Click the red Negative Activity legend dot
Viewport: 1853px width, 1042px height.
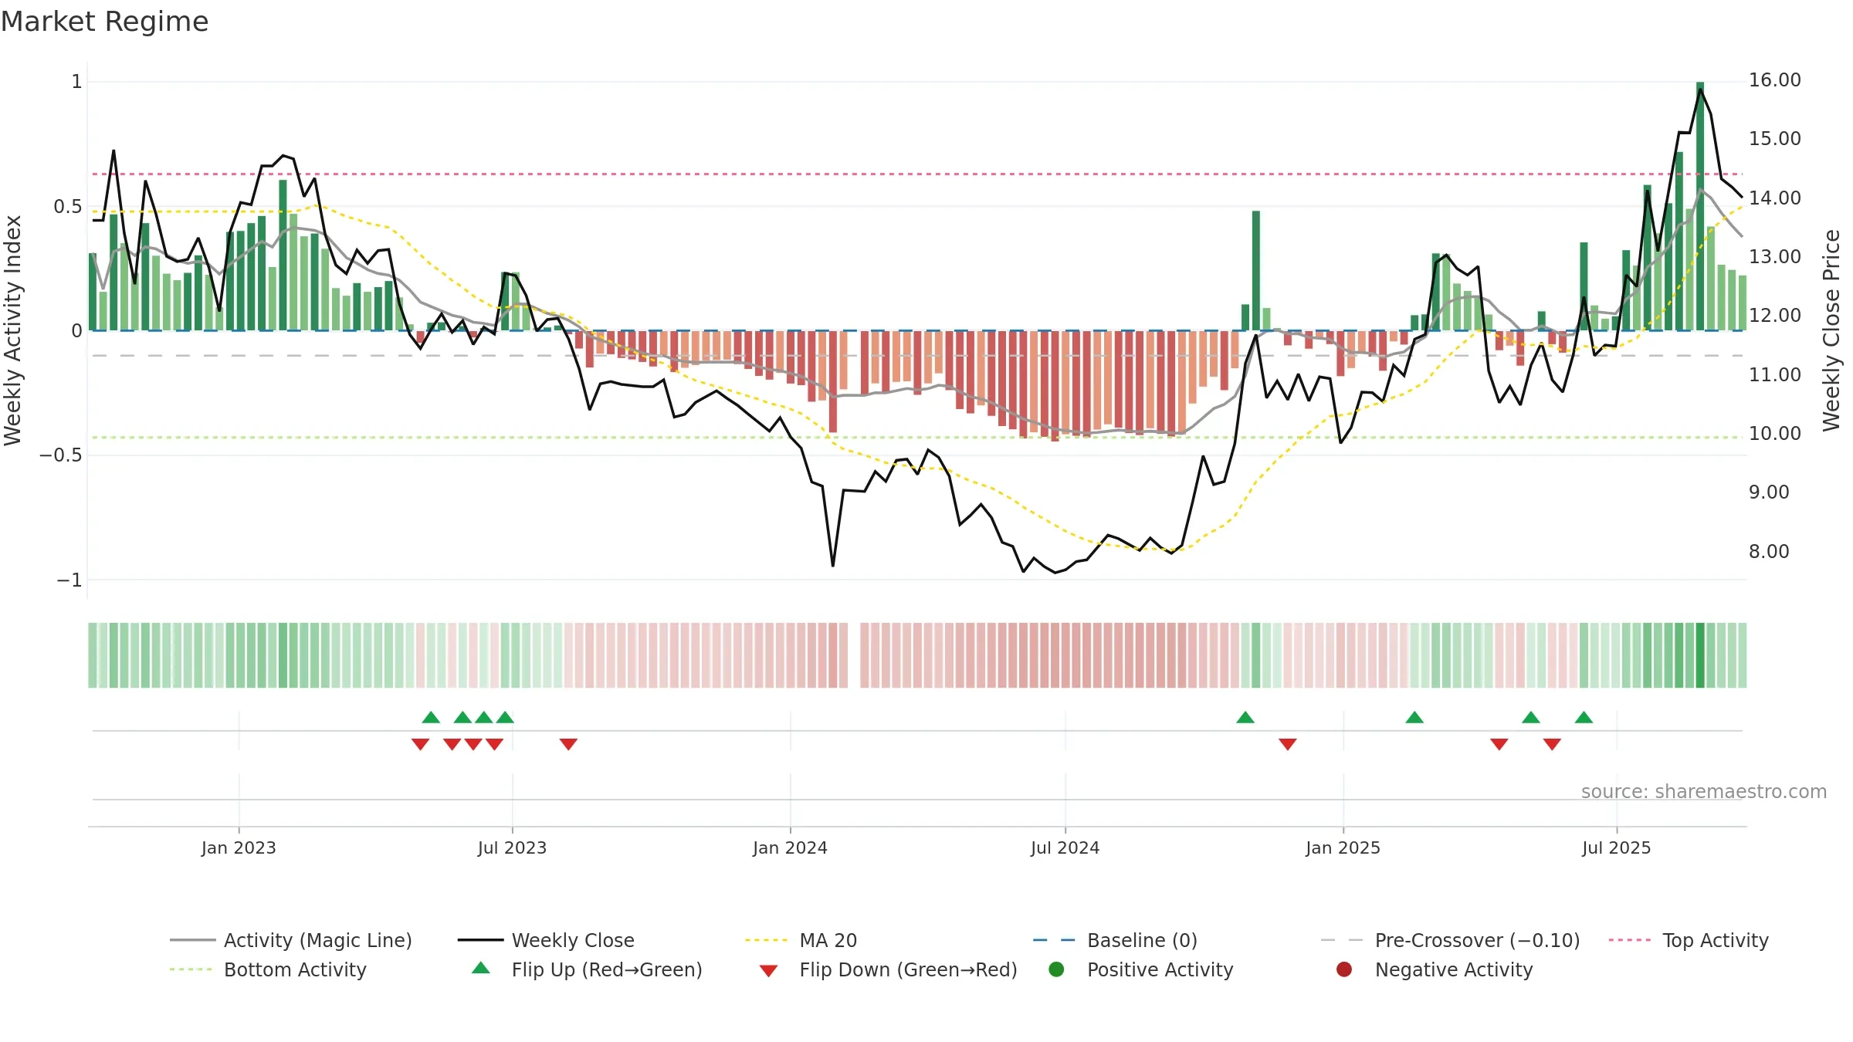[x=1344, y=969]
